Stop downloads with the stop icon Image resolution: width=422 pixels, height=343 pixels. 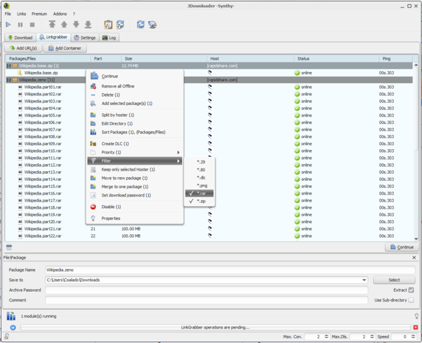pyautogui.click(x=32, y=25)
